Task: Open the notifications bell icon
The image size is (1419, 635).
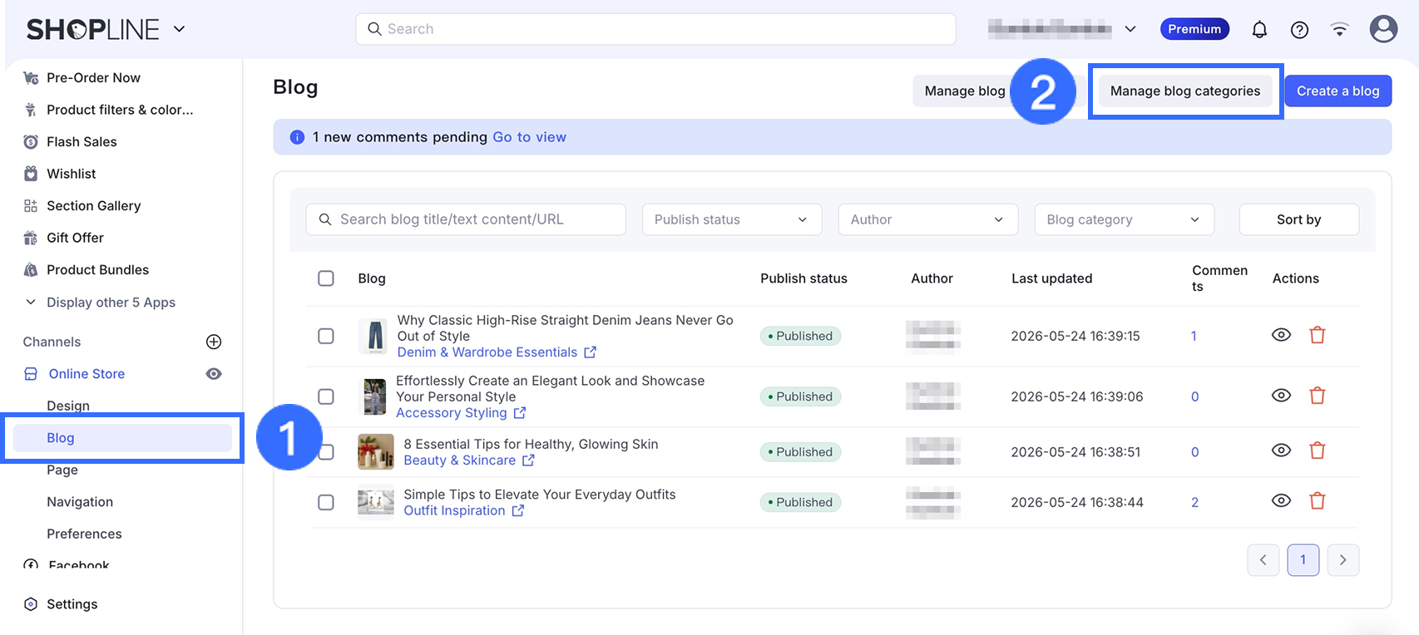Action: click(1259, 30)
